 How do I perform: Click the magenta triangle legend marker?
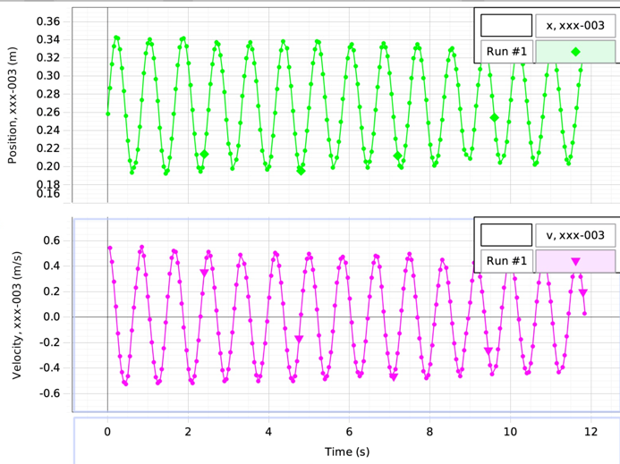pyautogui.click(x=575, y=261)
